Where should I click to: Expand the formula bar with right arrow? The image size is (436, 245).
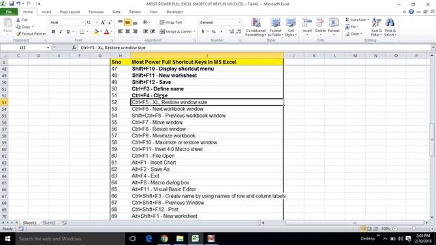click(433, 48)
